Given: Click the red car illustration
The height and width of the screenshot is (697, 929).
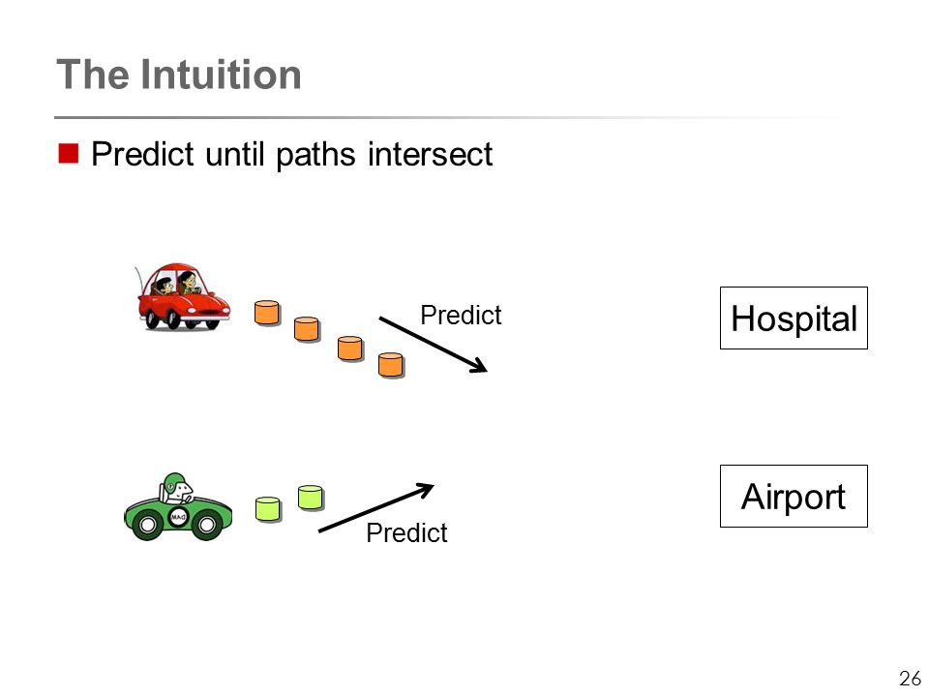Looking at the screenshot, I should 184,296.
